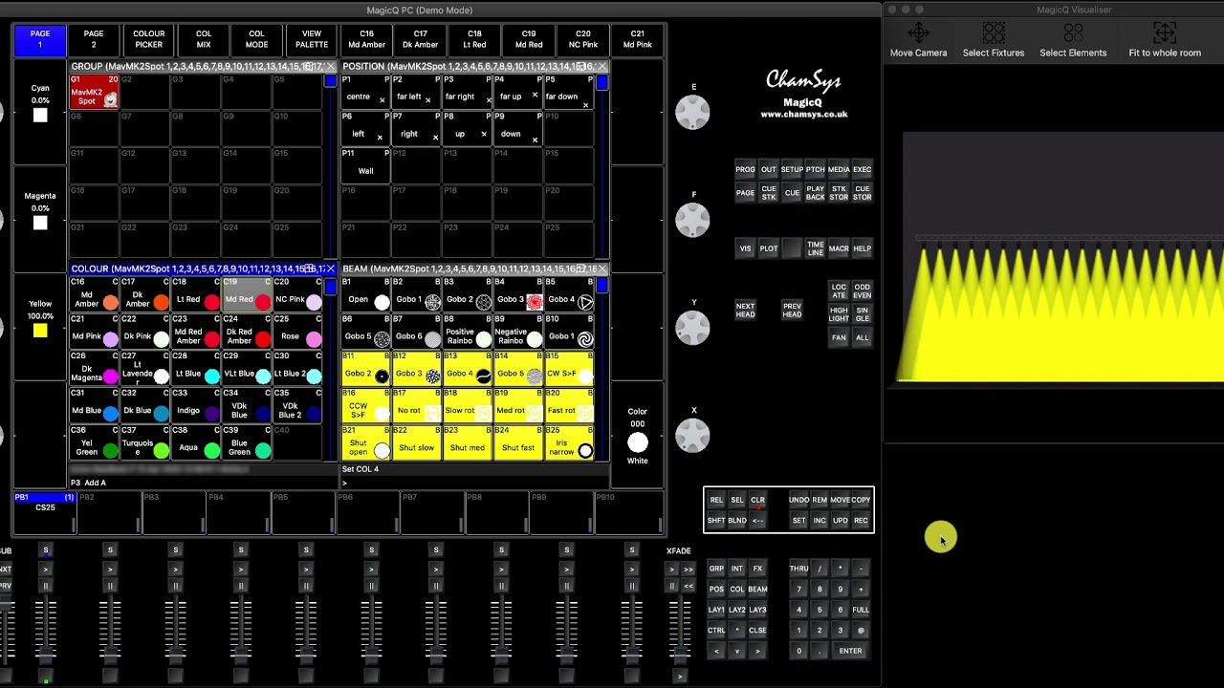Click the UNDO button
Viewport: 1224px width, 688px height.
tap(798, 500)
